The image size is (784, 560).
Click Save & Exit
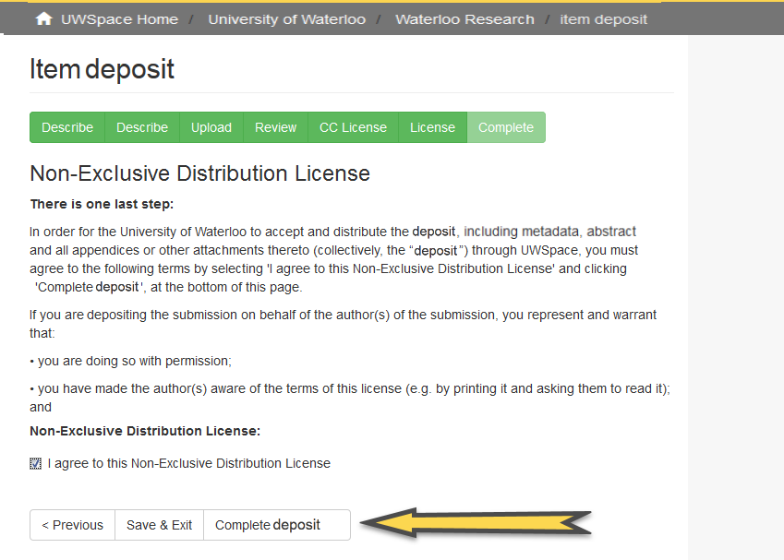[158, 525]
